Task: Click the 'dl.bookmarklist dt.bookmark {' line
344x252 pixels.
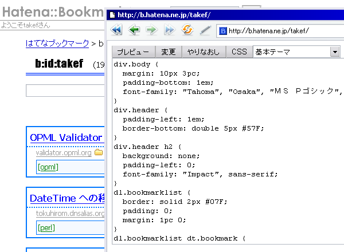Action: coord(179,238)
